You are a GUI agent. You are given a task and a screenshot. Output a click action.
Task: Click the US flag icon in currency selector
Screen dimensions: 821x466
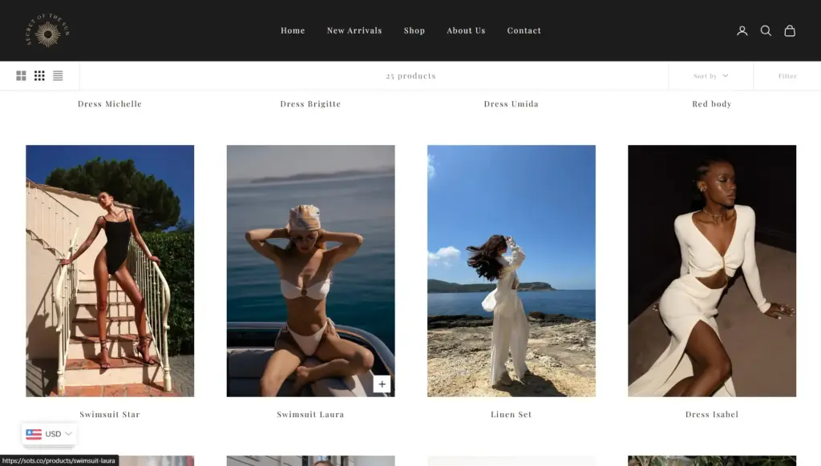tap(34, 434)
